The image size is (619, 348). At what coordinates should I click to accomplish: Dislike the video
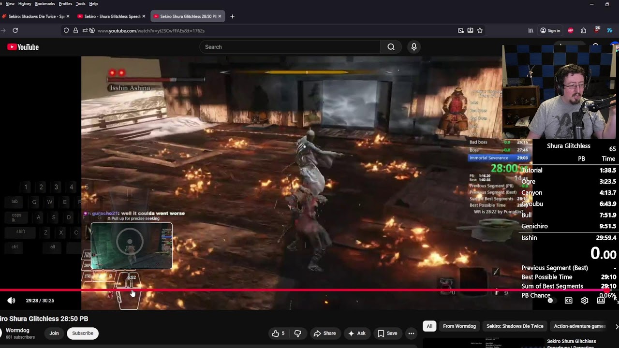(298, 333)
